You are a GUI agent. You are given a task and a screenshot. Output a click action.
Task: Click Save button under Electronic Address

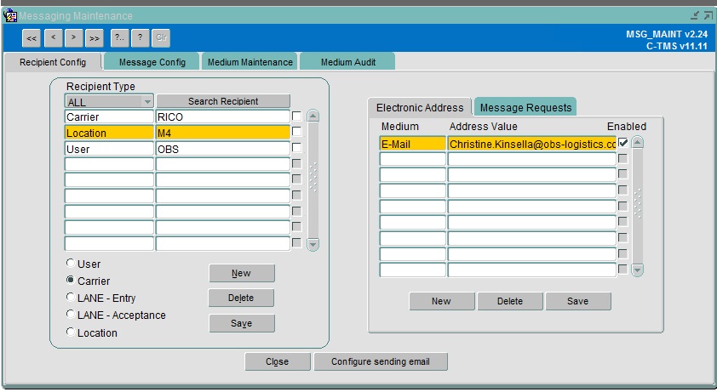click(x=578, y=302)
